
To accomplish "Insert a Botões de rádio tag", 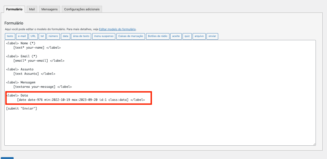I will [158, 36].
